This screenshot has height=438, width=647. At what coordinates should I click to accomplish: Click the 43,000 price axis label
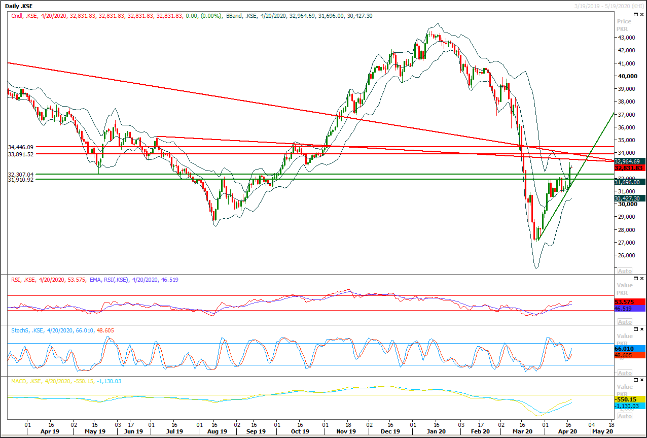tap(627, 38)
